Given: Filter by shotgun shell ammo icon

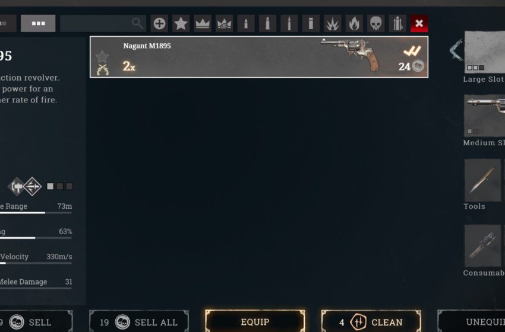Looking at the screenshot, I should (x=311, y=24).
